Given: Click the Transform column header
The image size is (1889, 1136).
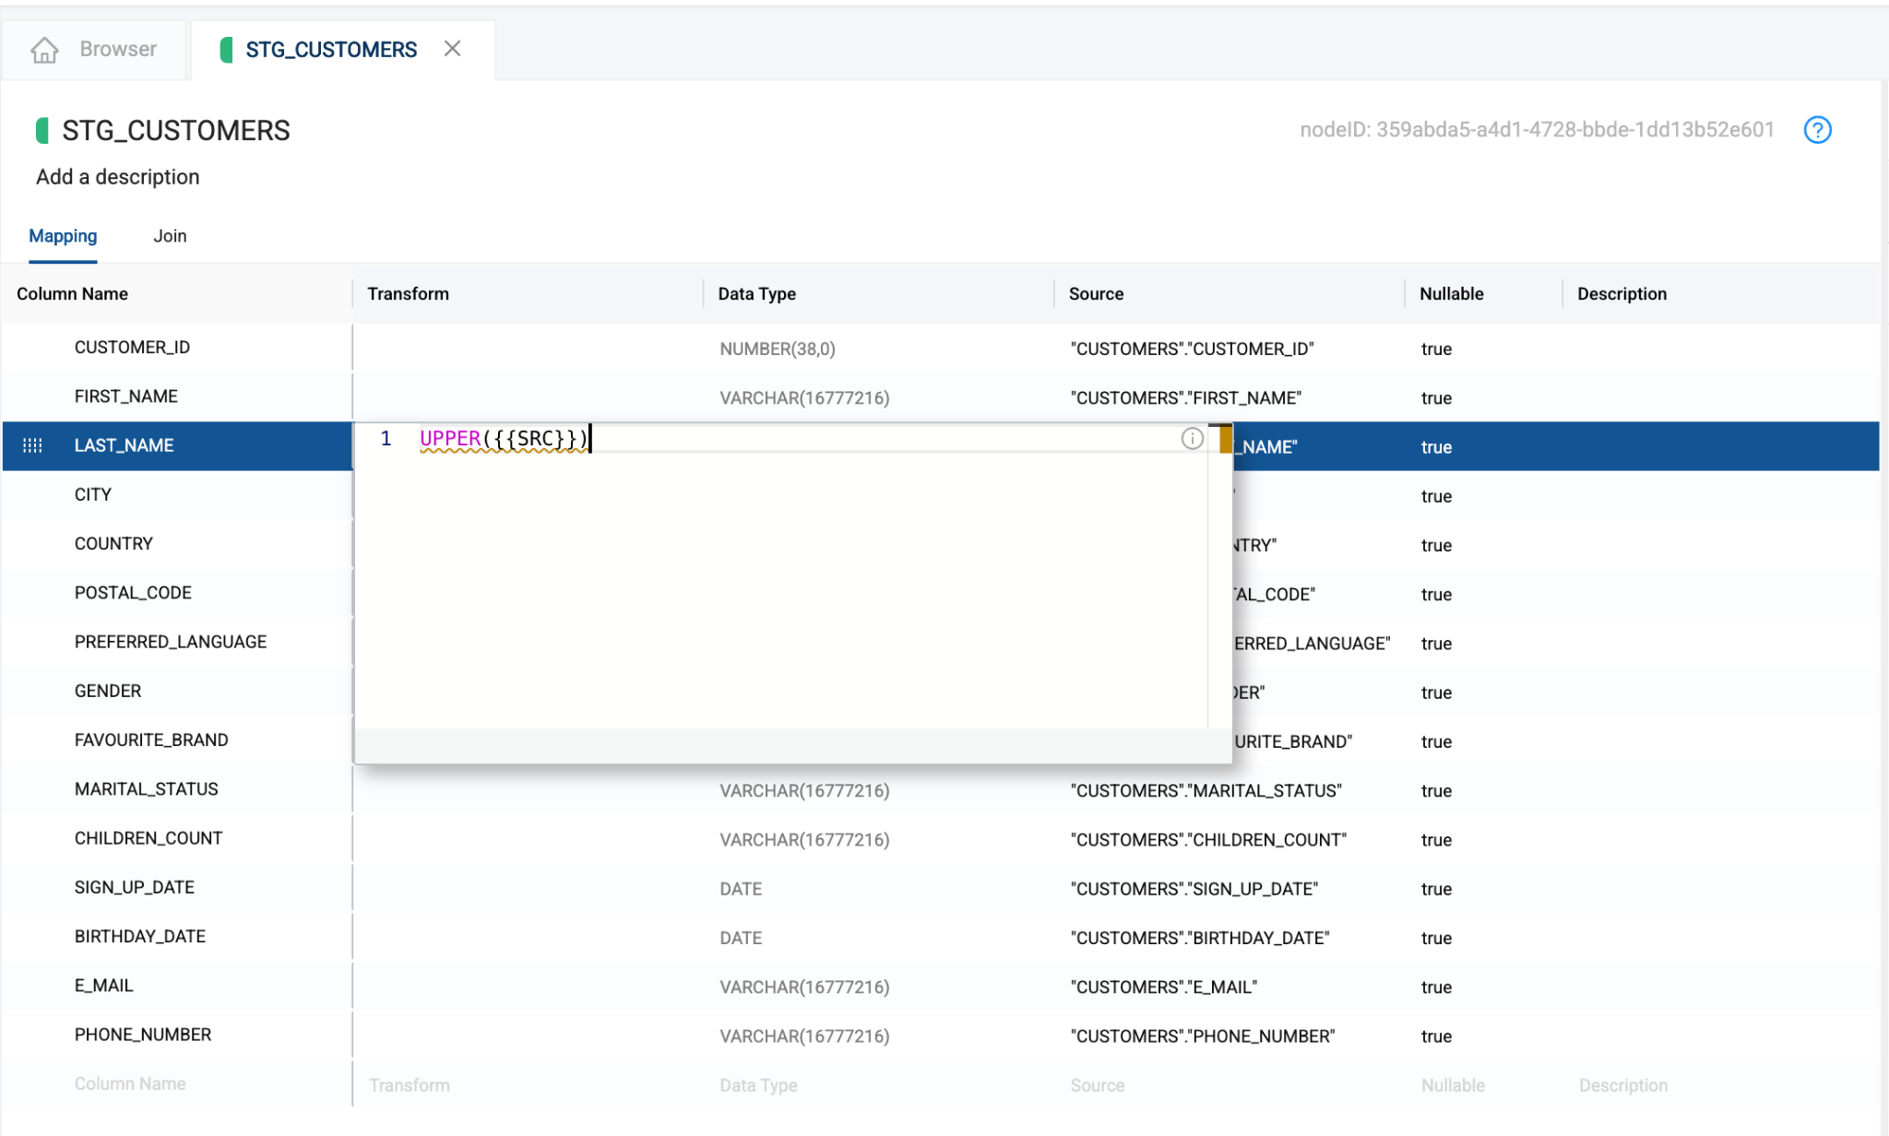Looking at the screenshot, I should (x=408, y=294).
